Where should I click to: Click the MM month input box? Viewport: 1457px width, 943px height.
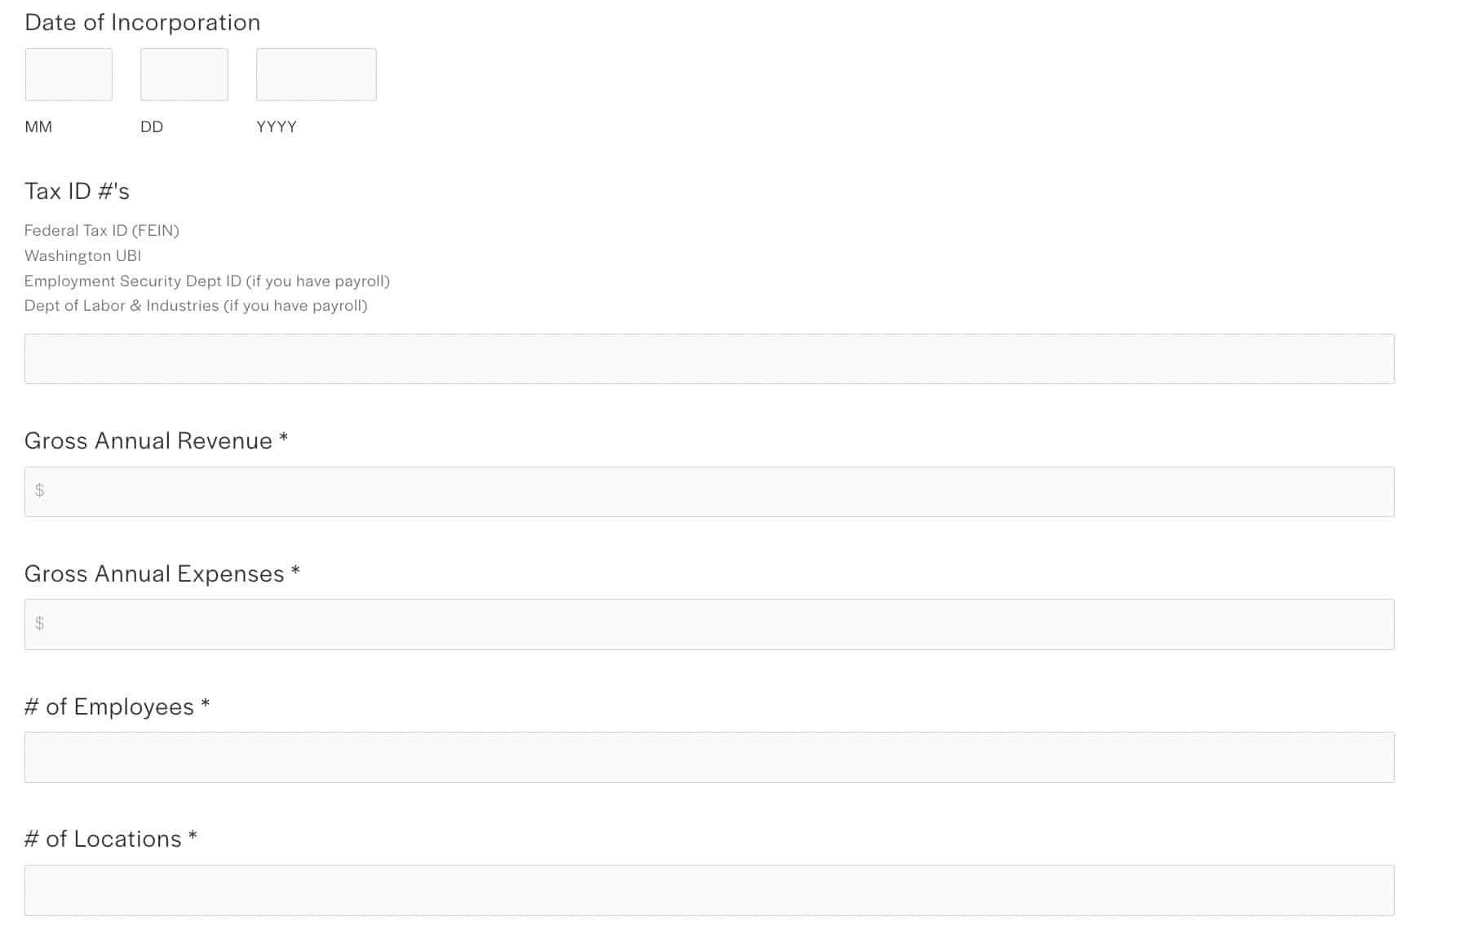[69, 74]
